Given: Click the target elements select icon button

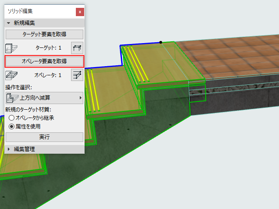Looking at the screenshot, I should (77, 48).
